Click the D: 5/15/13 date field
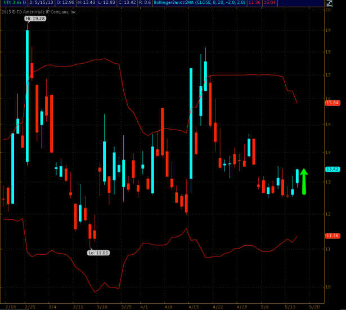Screen dimensions: 346x310 click(x=42, y=3)
